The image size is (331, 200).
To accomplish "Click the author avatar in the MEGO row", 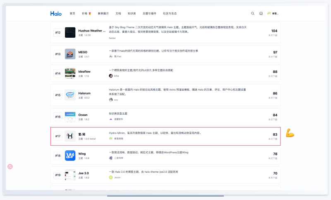I will [111, 56].
